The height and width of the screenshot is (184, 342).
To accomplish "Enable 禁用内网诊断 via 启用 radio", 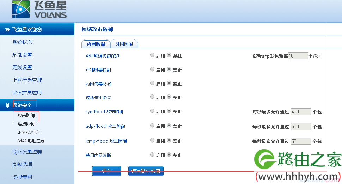I will click(x=152, y=155).
